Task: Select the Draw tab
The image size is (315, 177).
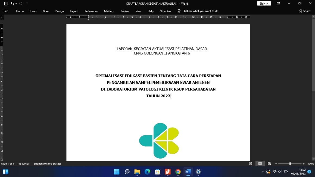Action: pos(46,11)
